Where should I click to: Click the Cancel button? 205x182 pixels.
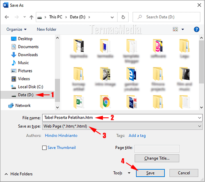pyautogui.click(x=184, y=173)
